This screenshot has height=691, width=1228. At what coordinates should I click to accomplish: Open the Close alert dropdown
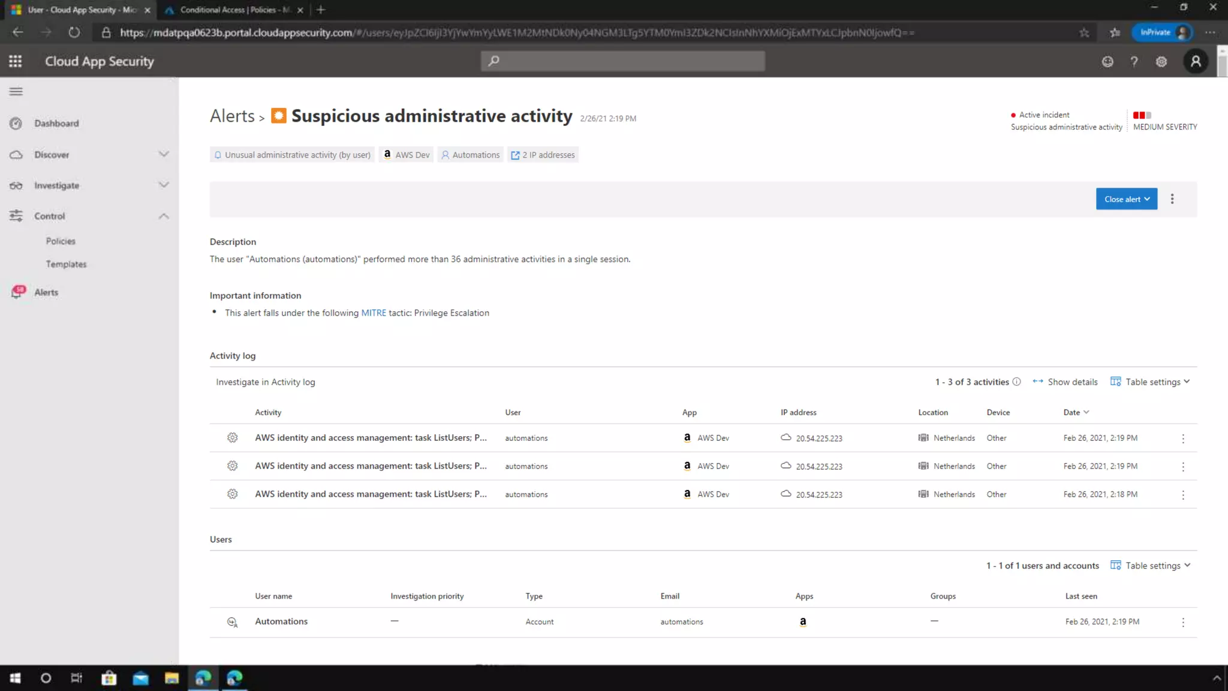pyautogui.click(x=1127, y=199)
